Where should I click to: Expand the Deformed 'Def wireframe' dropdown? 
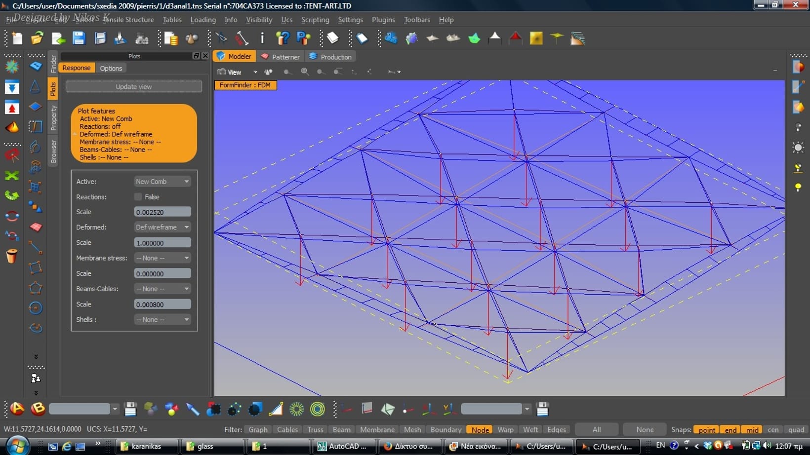tap(162, 227)
